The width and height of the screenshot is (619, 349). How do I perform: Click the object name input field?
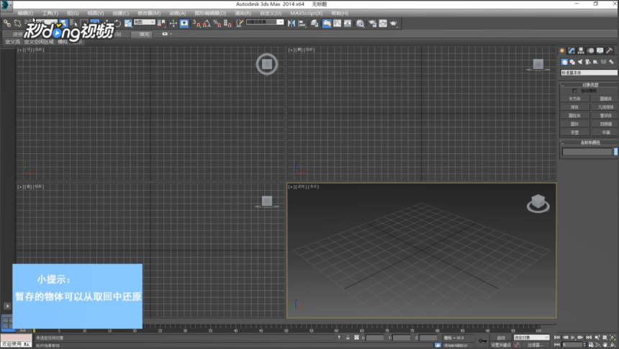point(587,152)
